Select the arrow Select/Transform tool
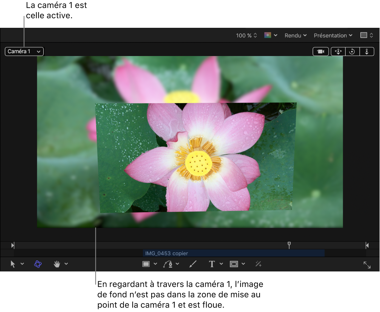Image resolution: width=380 pixels, height=312 pixels. pos(13,264)
